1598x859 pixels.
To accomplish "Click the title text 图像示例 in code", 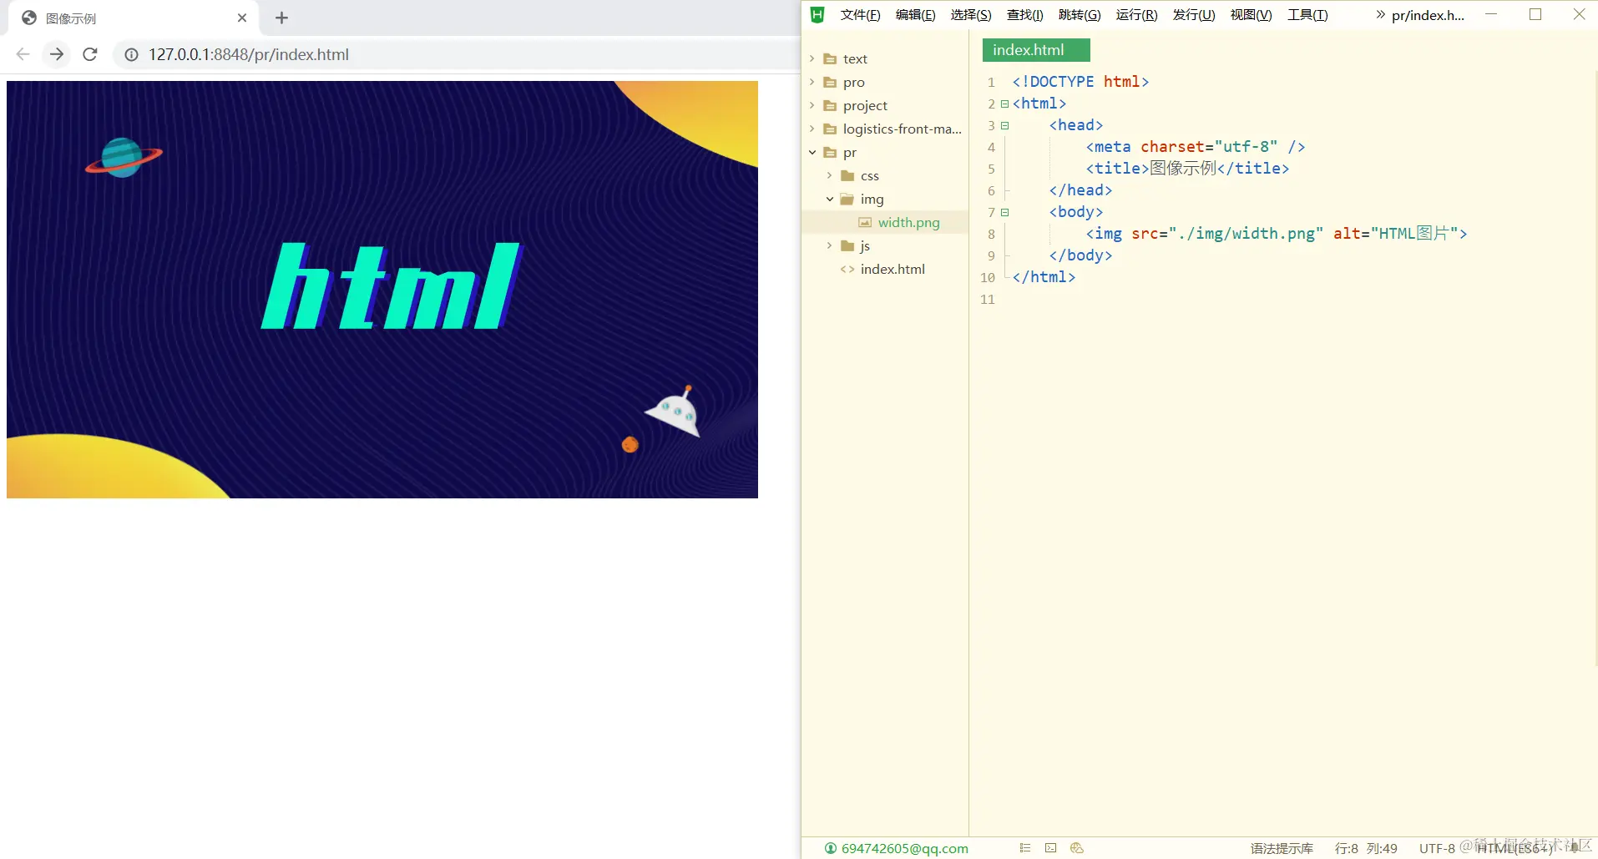I will (1183, 169).
